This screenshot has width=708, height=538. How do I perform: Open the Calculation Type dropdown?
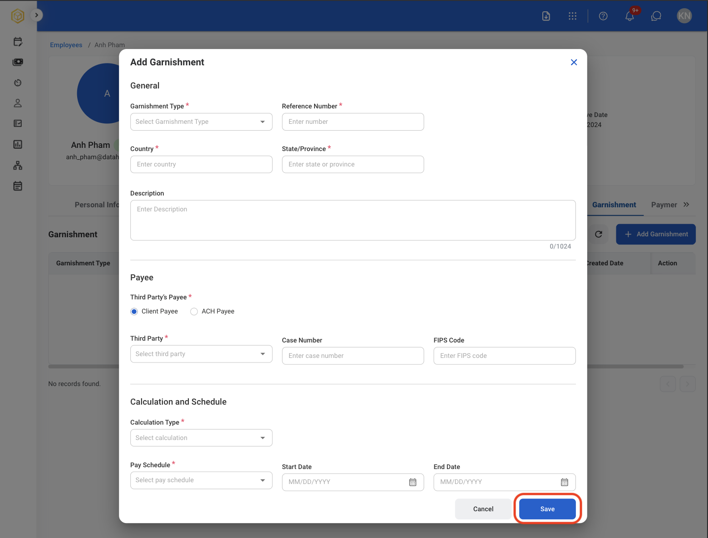coord(201,438)
